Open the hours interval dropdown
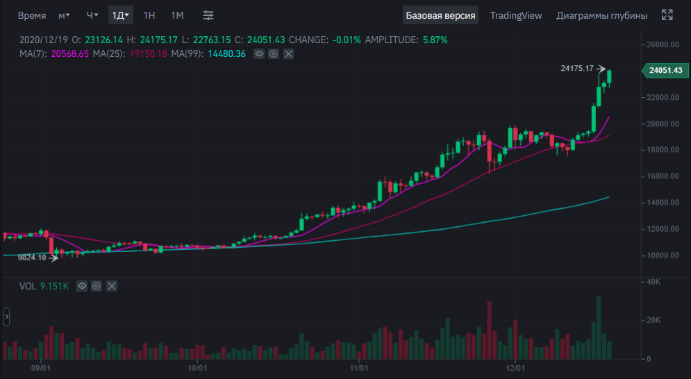The height and width of the screenshot is (379, 691). point(92,15)
